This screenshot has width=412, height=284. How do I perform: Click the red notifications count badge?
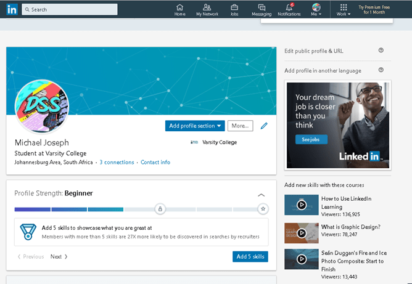292,4
